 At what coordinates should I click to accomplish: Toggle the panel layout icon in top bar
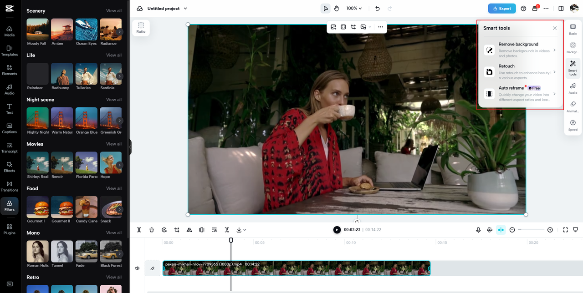tap(561, 8)
